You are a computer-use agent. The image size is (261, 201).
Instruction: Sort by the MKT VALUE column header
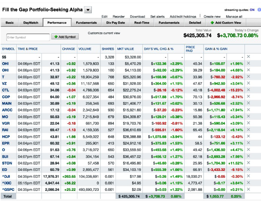(x=125, y=49)
